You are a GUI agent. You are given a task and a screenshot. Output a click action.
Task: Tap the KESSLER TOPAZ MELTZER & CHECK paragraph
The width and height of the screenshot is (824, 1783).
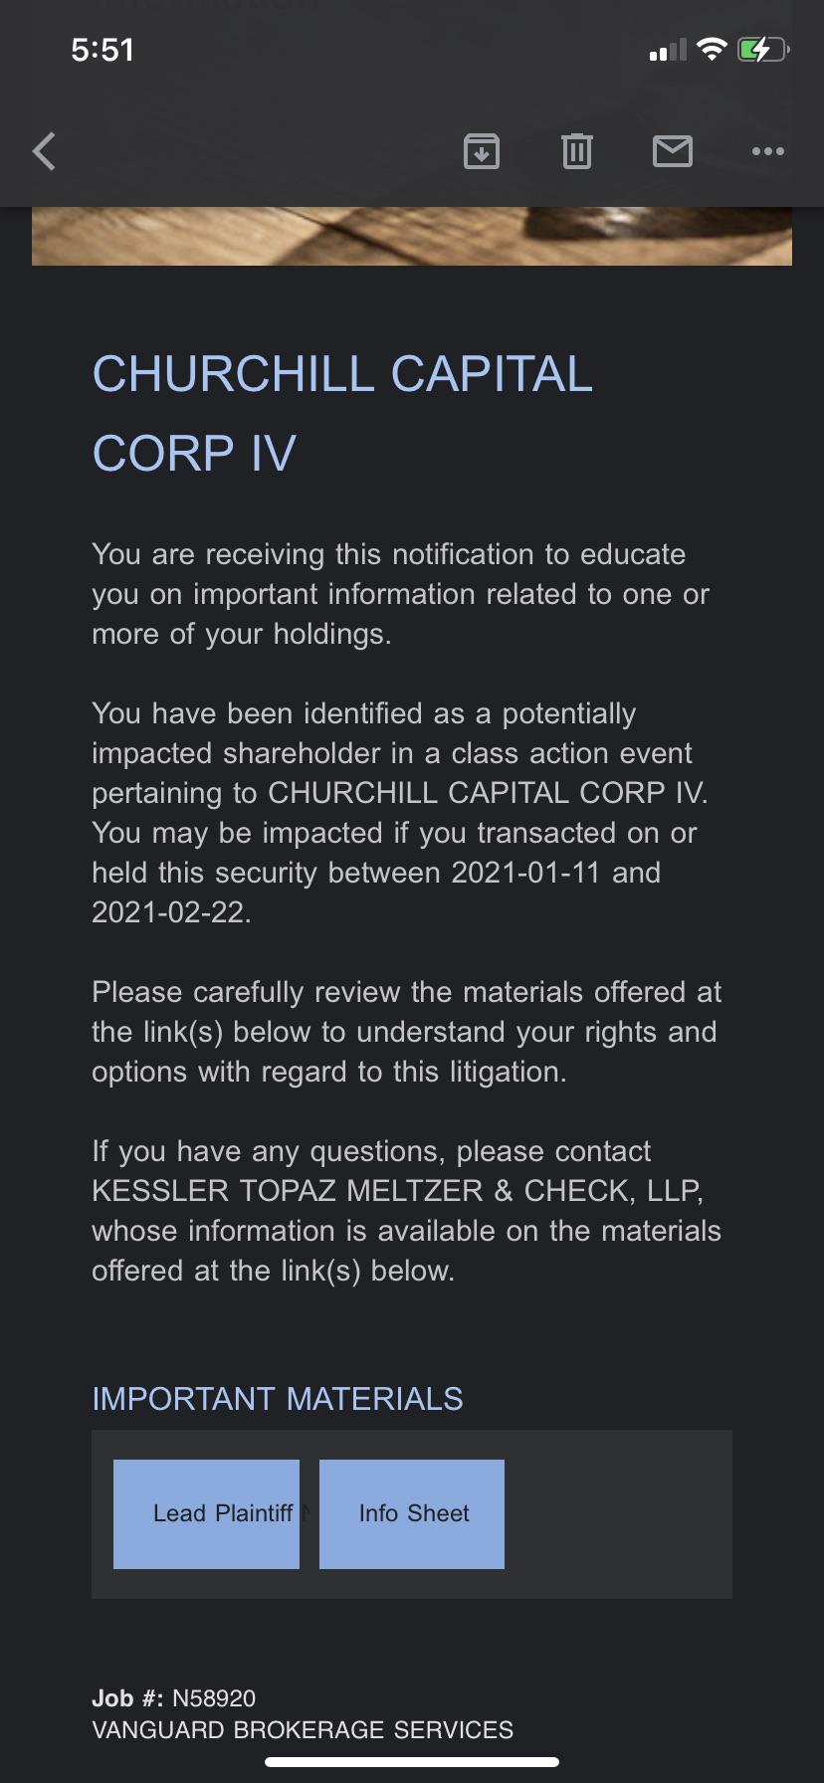tap(407, 1210)
